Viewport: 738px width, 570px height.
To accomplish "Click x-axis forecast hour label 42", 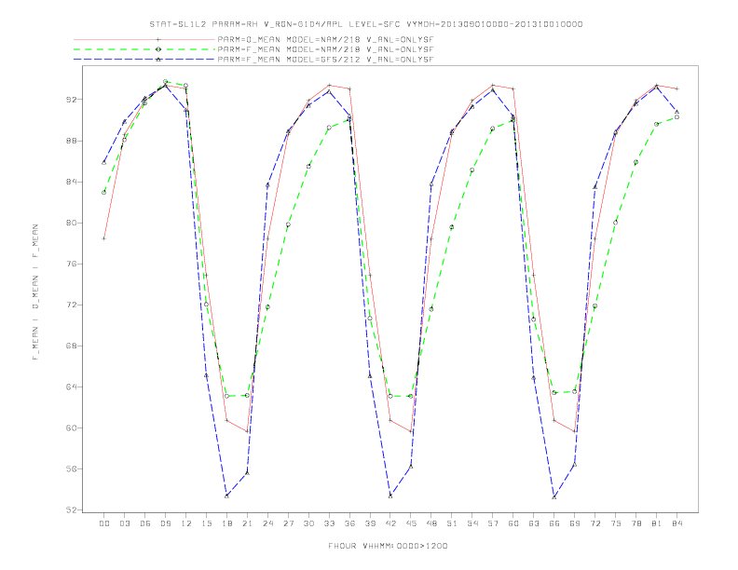I will click(x=390, y=523).
